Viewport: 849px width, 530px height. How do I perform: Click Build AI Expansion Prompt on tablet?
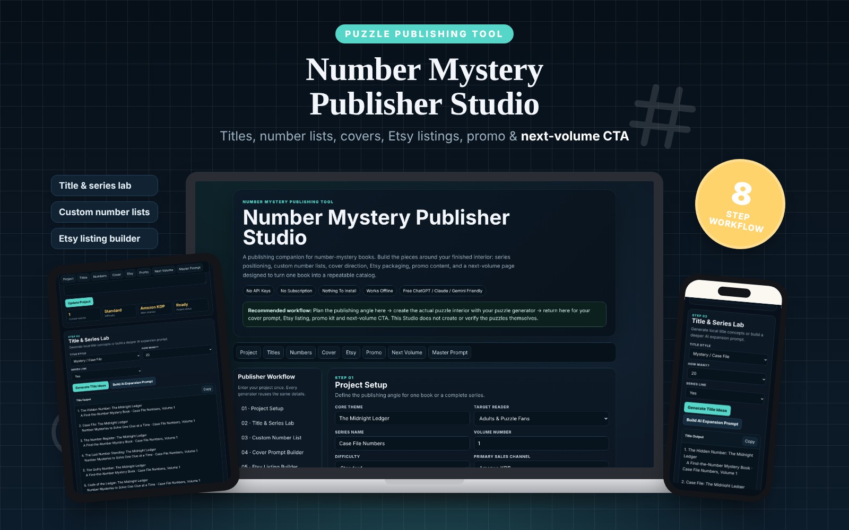[x=133, y=382]
